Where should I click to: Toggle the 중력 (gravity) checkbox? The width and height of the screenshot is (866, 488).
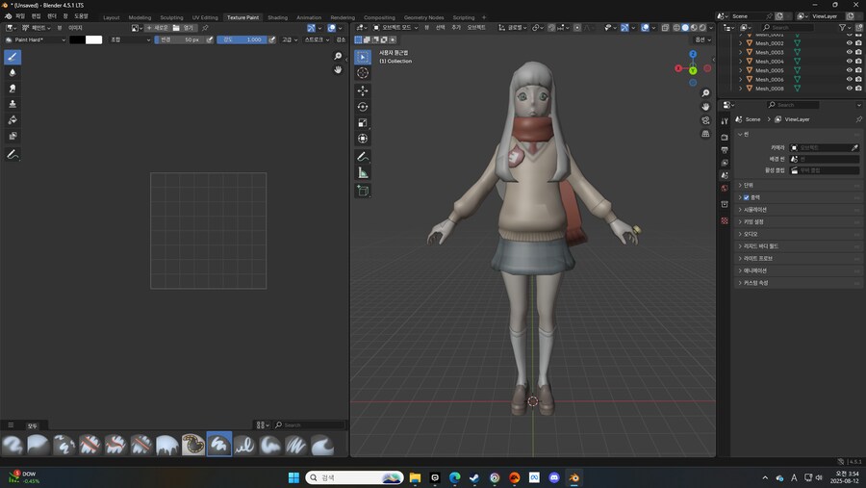(x=746, y=197)
